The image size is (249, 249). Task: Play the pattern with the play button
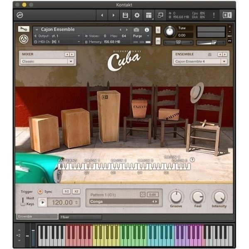(43, 203)
